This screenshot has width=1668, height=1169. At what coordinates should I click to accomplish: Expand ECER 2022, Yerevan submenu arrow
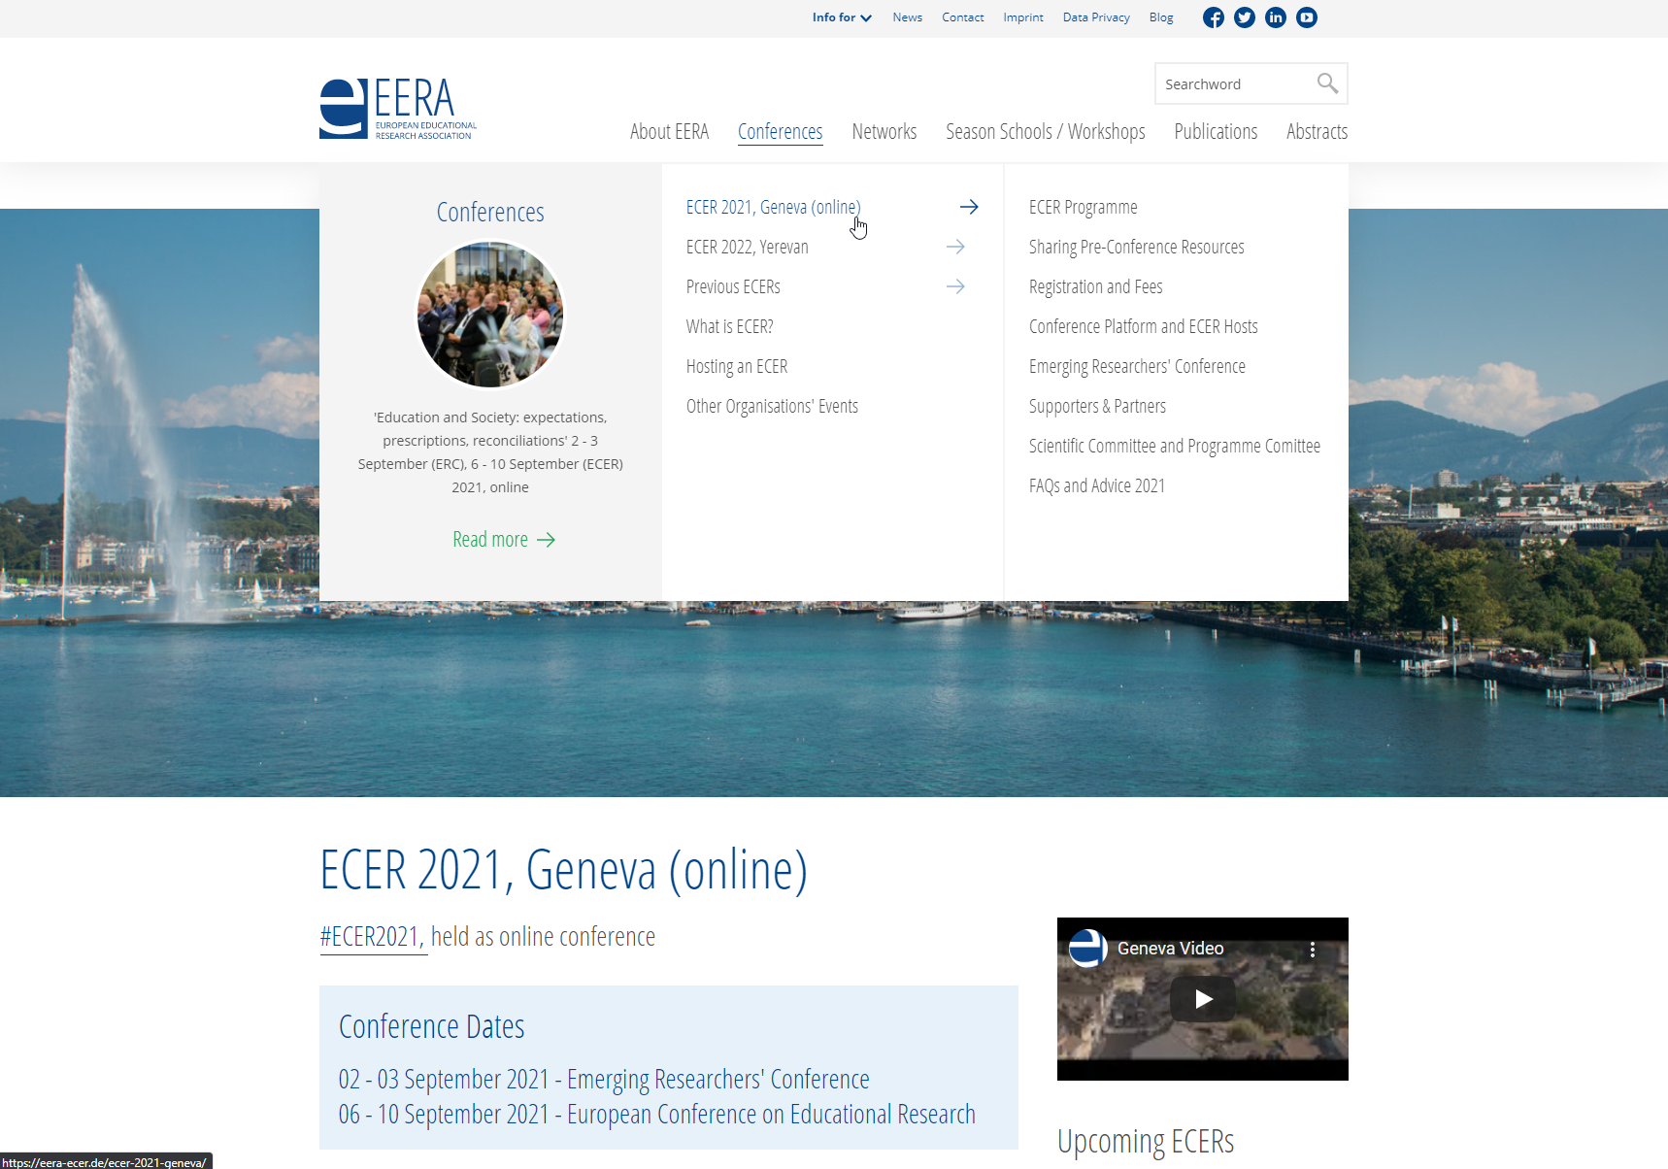(955, 247)
